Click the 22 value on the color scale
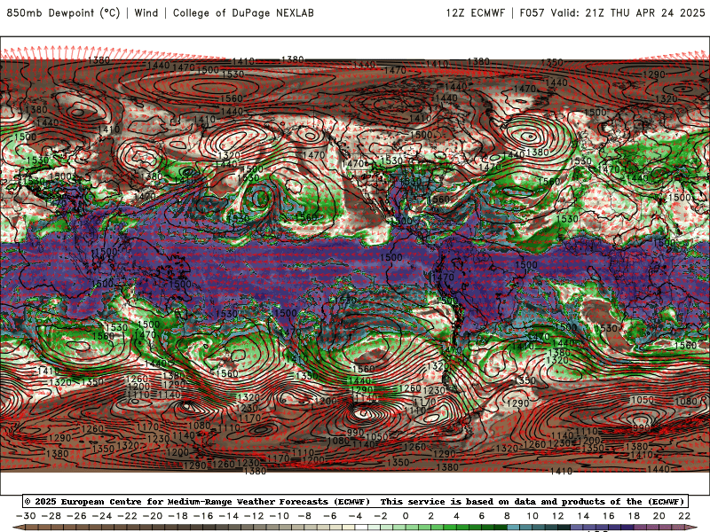710x532 pixels. click(684, 516)
